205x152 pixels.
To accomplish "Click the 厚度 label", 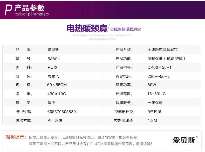I will pyautogui.click(x=24, y=103).
